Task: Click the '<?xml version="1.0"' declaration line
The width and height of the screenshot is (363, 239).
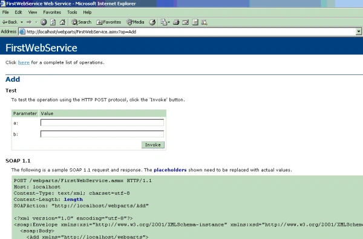Action: pyautogui.click(x=73, y=218)
